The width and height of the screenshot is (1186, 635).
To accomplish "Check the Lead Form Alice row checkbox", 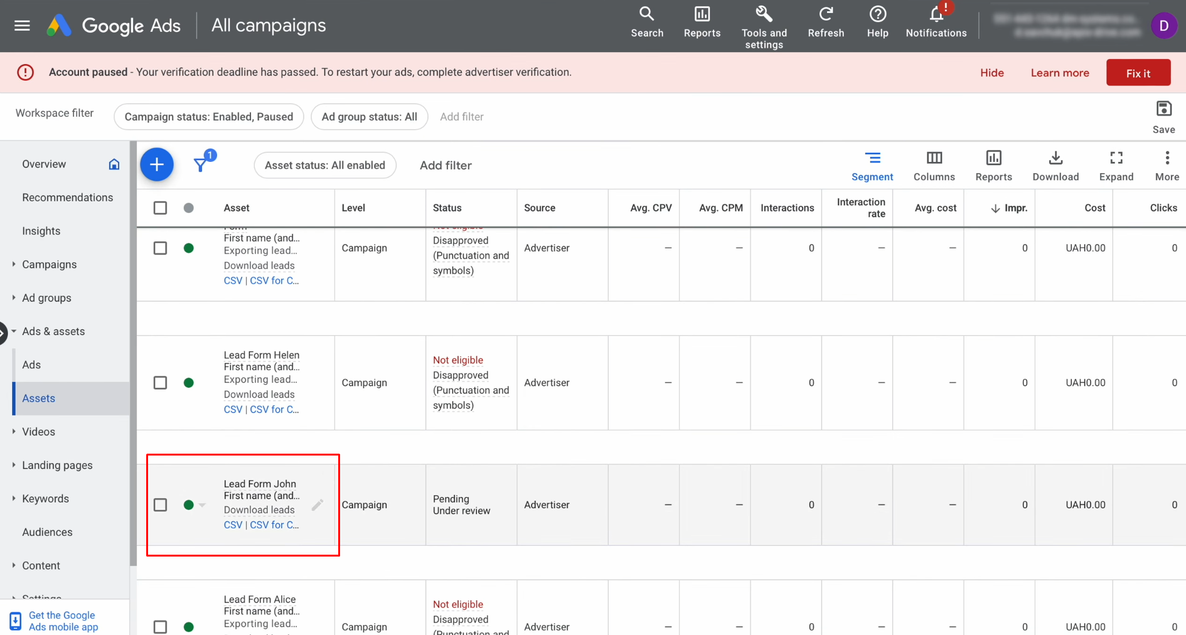I will pyautogui.click(x=160, y=626).
